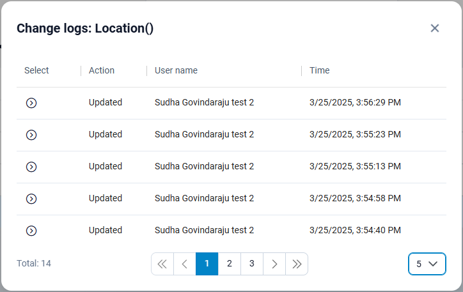Select the log entry from 3:55:23 PM
The height and width of the screenshot is (292, 463).
[x=31, y=135]
